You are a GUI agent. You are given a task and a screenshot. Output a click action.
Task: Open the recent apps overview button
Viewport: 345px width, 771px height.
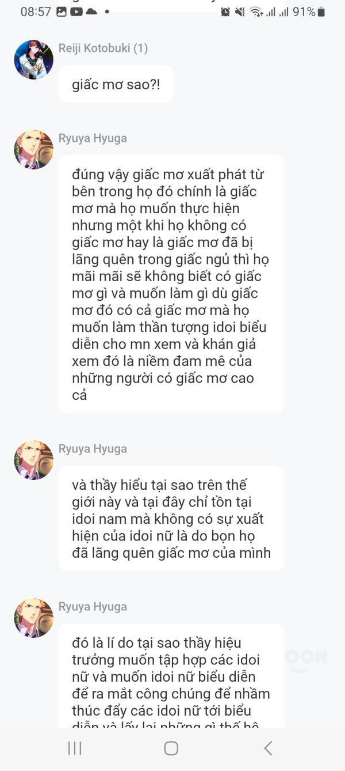tap(75, 748)
